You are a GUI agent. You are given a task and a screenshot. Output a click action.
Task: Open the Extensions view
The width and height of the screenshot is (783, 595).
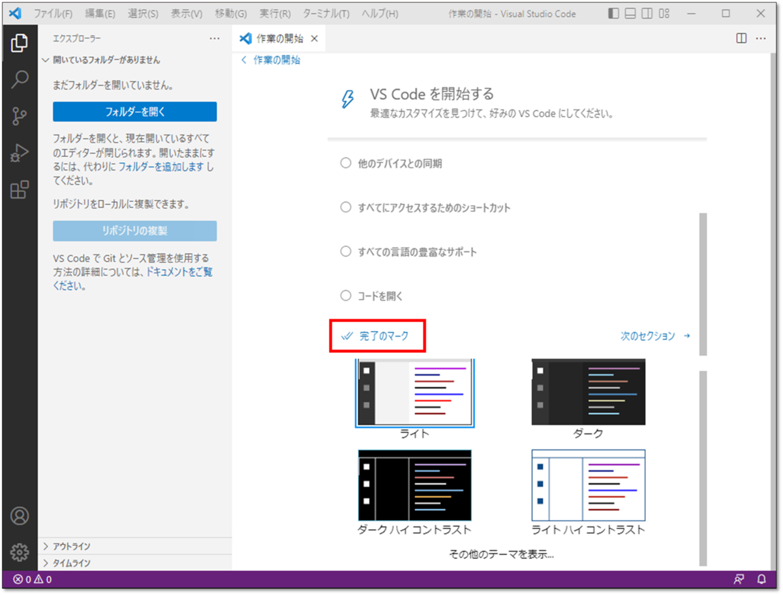pyautogui.click(x=20, y=190)
